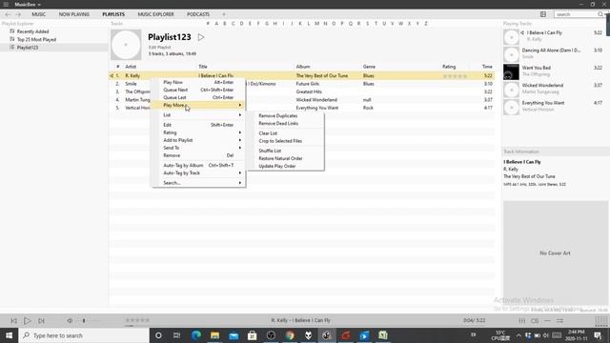This screenshot has height=343, width=610.
Task: Focus the search input box
Action: click(576, 14)
